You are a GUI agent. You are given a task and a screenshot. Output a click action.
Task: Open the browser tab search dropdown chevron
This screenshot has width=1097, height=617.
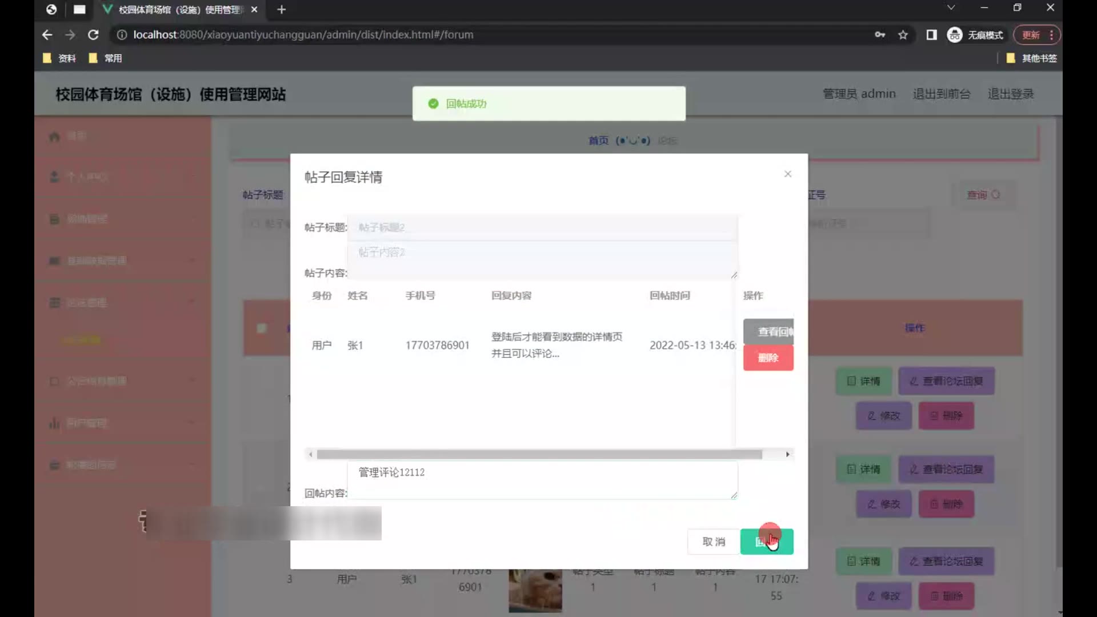click(951, 8)
